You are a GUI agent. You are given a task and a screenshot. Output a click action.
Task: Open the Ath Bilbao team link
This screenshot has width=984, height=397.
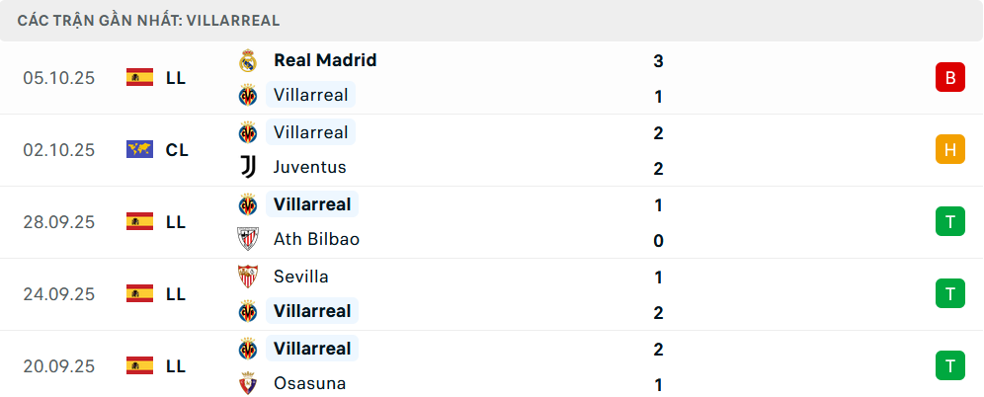(316, 239)
